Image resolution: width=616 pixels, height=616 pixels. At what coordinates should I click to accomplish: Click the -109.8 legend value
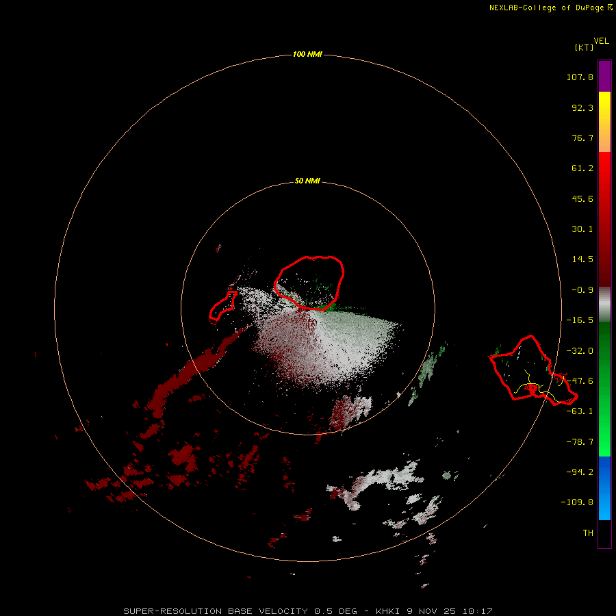coord(577,502)
